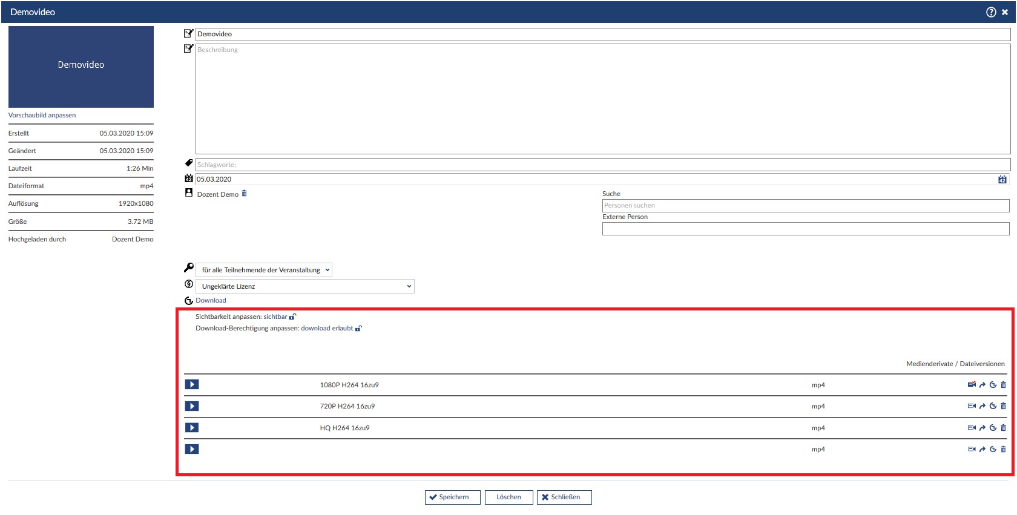Open the calendar date picker icon
Image resolution: width=1017 pixels, height=515 pixels.
coord(1002,179)
